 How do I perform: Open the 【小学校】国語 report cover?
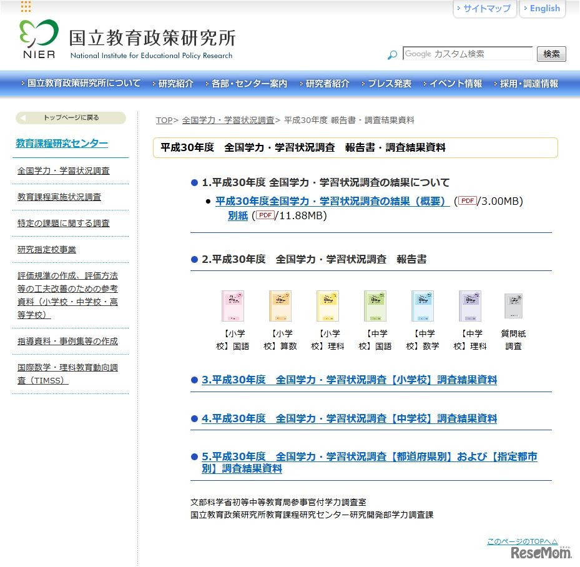coord(233,305)
